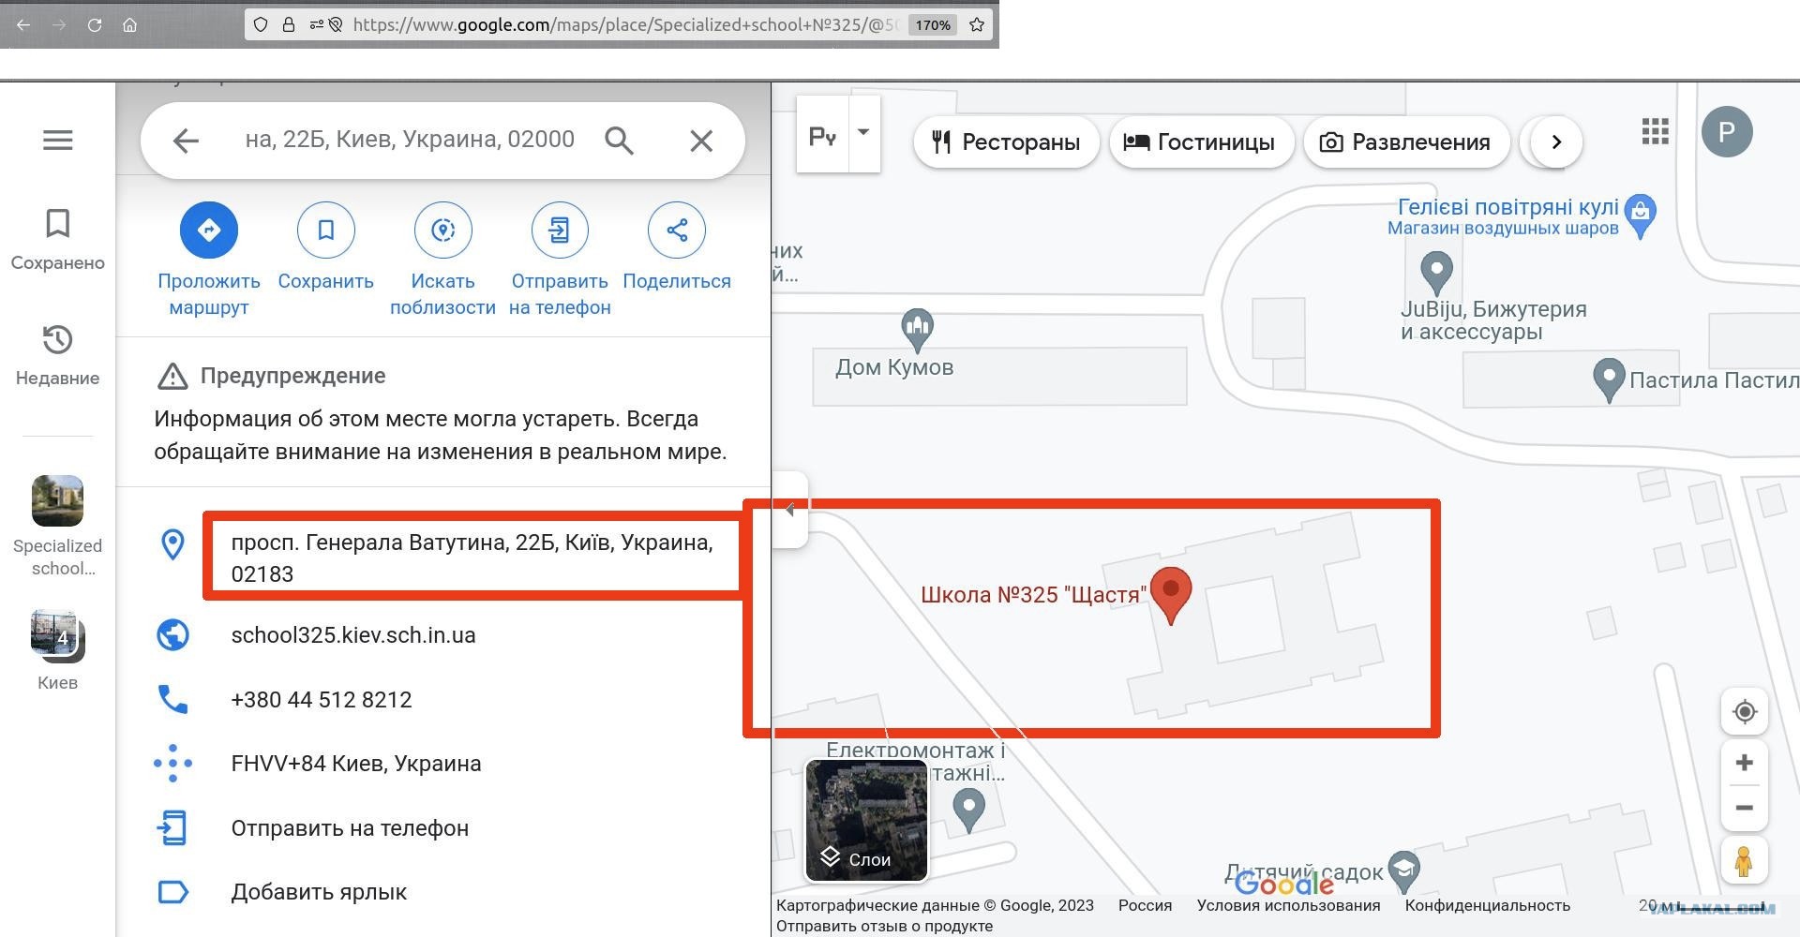Click the phone handset icon
The height and width of the screenshot is (937, 1800).
pos(172,699)
